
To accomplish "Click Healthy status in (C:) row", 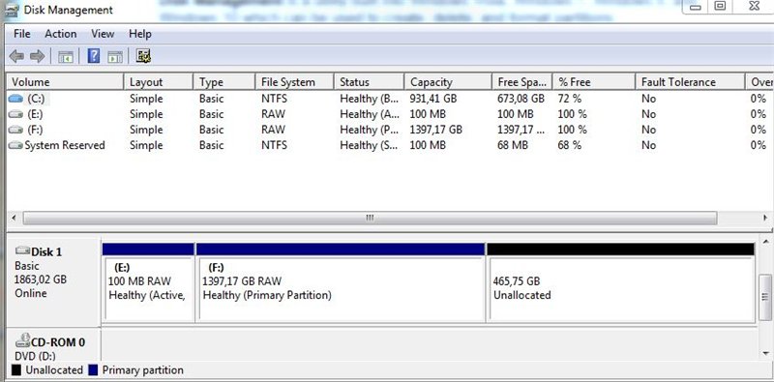I will (369, 99).
